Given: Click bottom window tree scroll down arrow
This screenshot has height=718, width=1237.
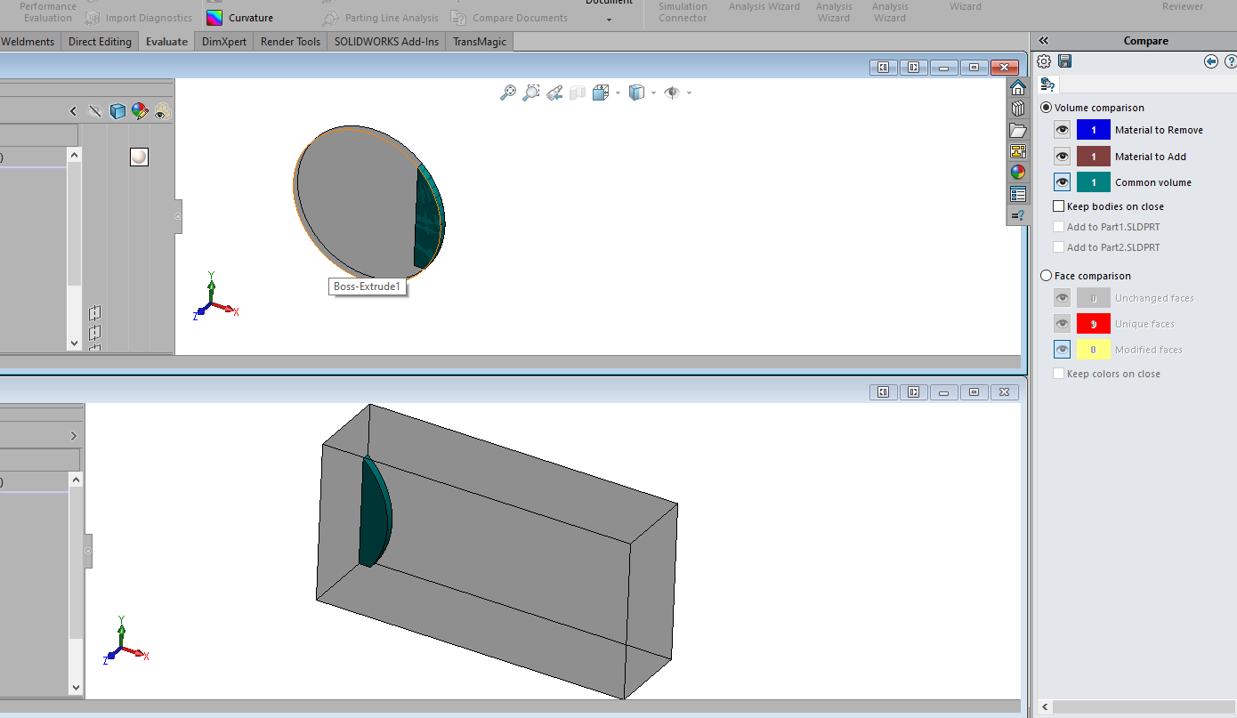Looking at the screenshot, I should coord(75,688).
